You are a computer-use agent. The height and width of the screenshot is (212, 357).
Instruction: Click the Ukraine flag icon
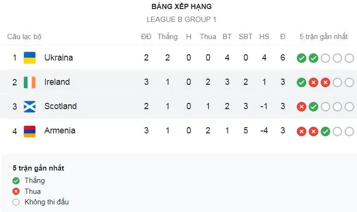(x=30, y=58)
